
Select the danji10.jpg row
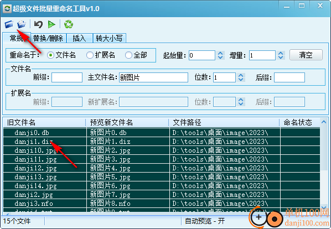(162, 150)
